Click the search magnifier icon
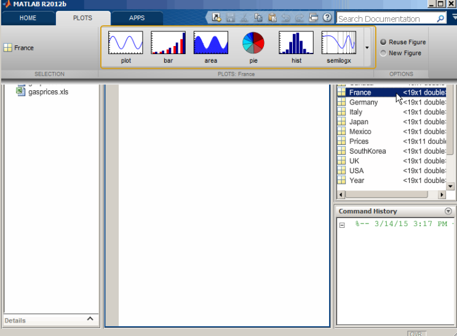 440,18
